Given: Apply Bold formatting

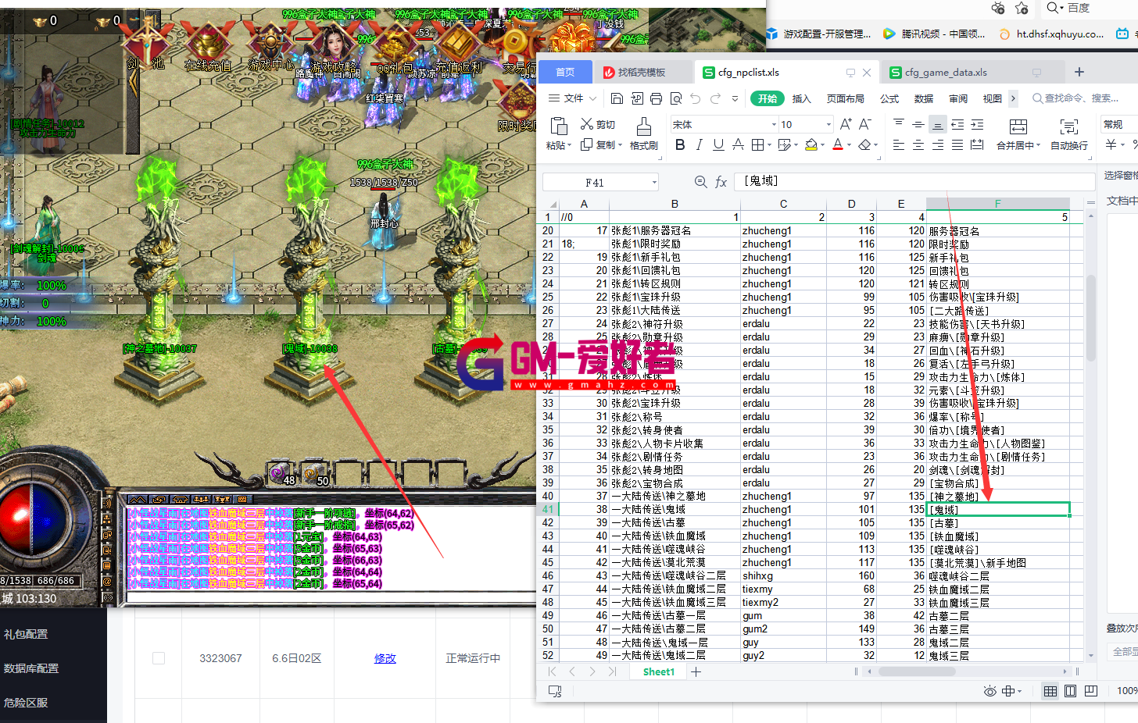Looking at the screenshot, I should click(x=680, y=144).
